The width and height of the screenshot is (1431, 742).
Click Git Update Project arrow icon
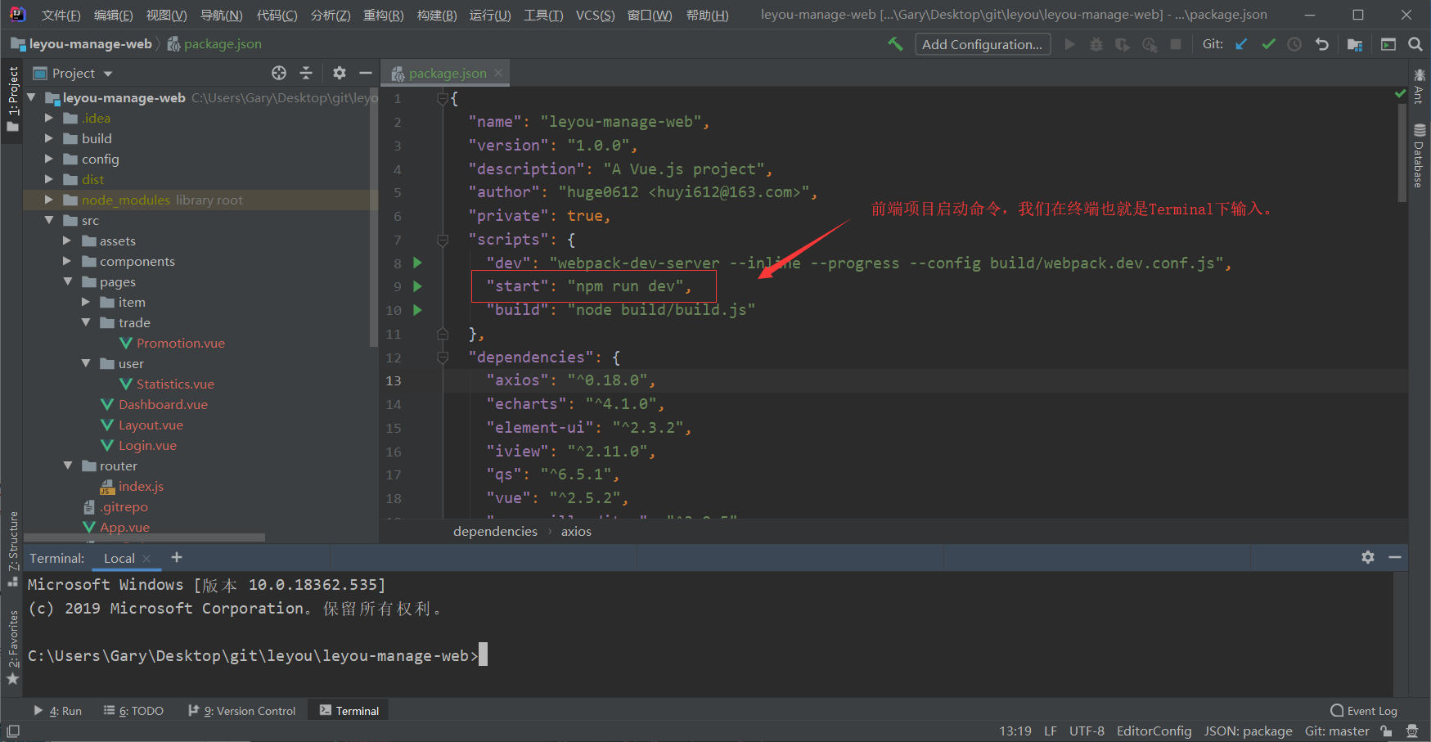coord(1241,44)
